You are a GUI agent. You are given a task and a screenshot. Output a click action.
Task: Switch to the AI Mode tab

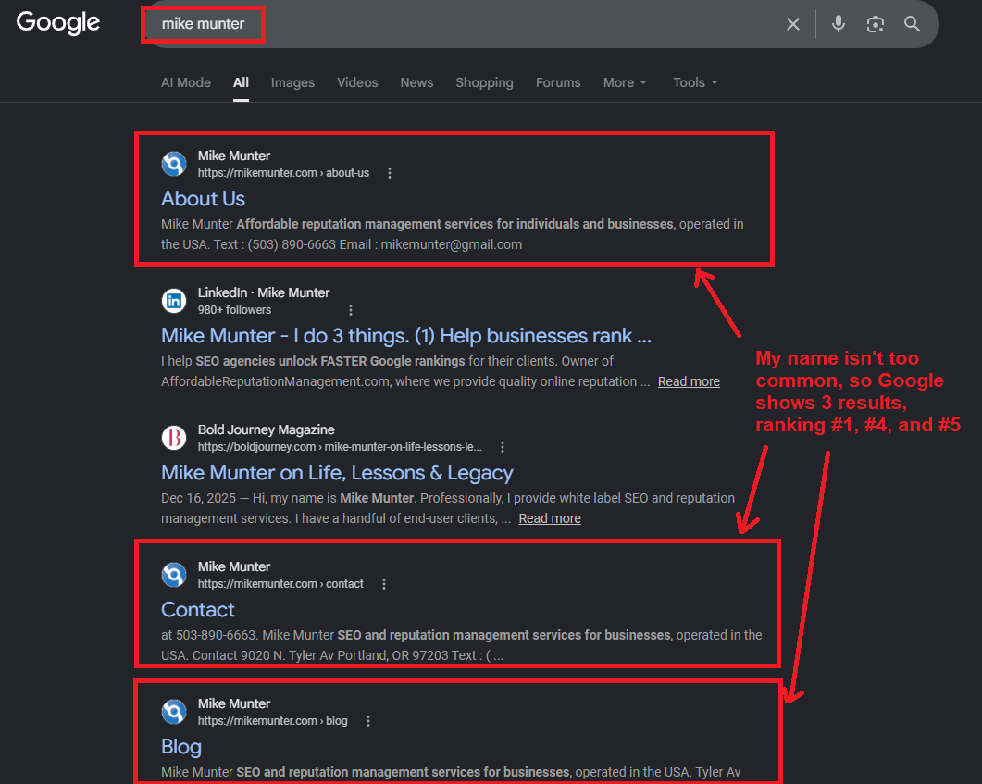point(185,82)
